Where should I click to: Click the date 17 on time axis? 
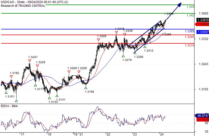click(22, 134)
